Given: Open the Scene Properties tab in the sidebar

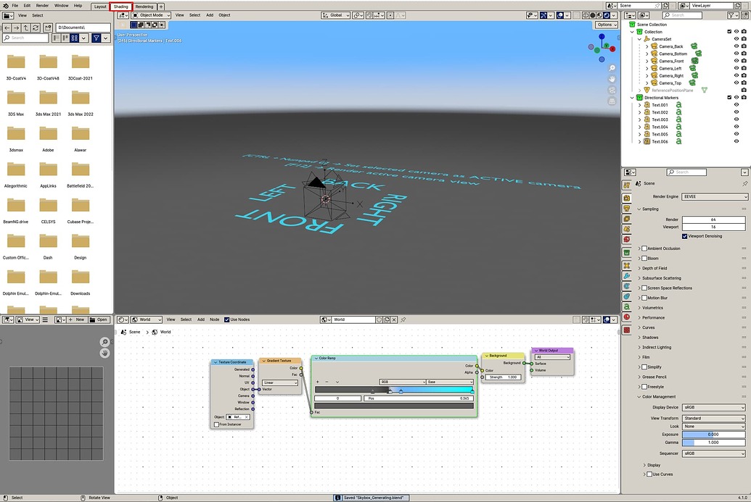Looking at the screenshot, I should [627, 227].
